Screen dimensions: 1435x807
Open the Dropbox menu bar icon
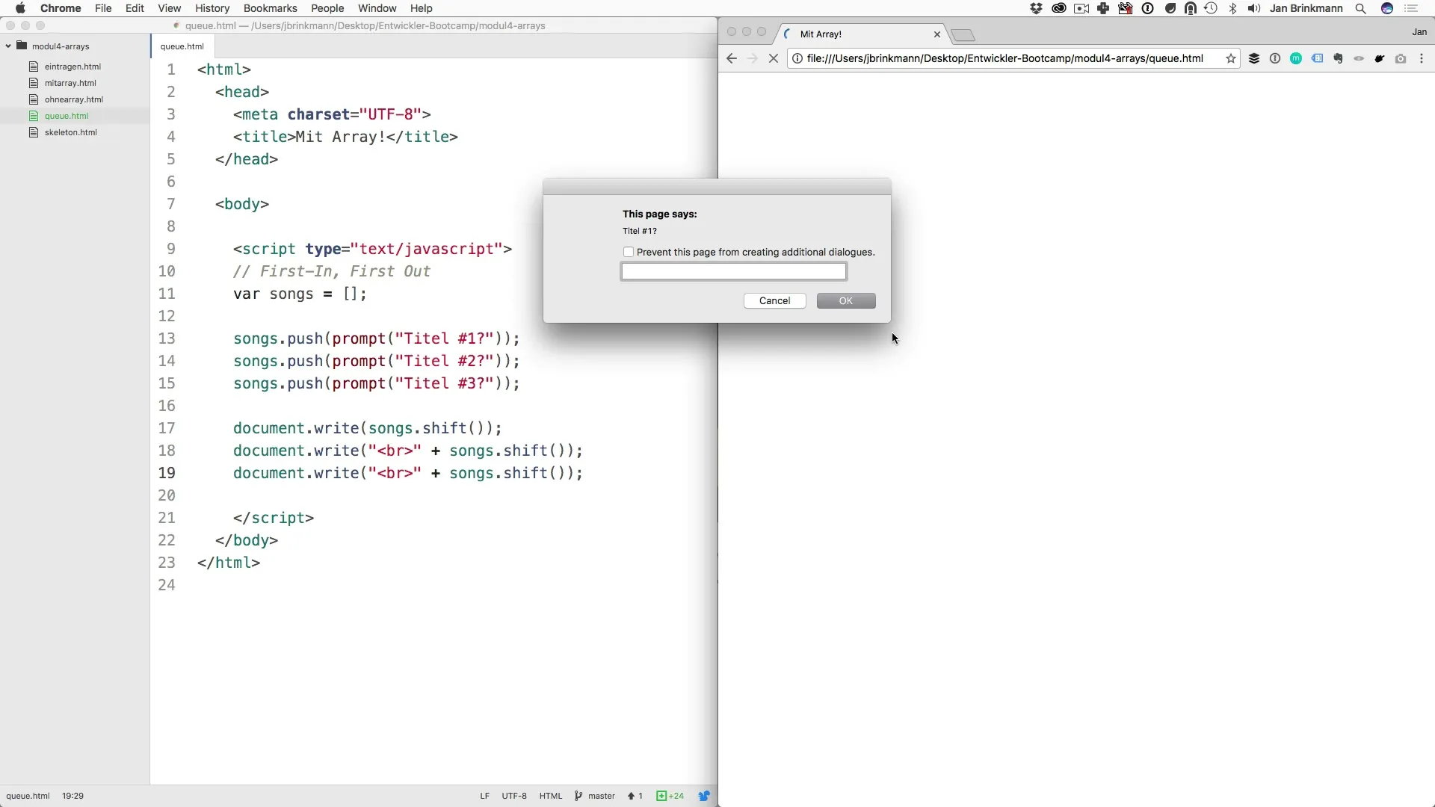(1036, 8)
